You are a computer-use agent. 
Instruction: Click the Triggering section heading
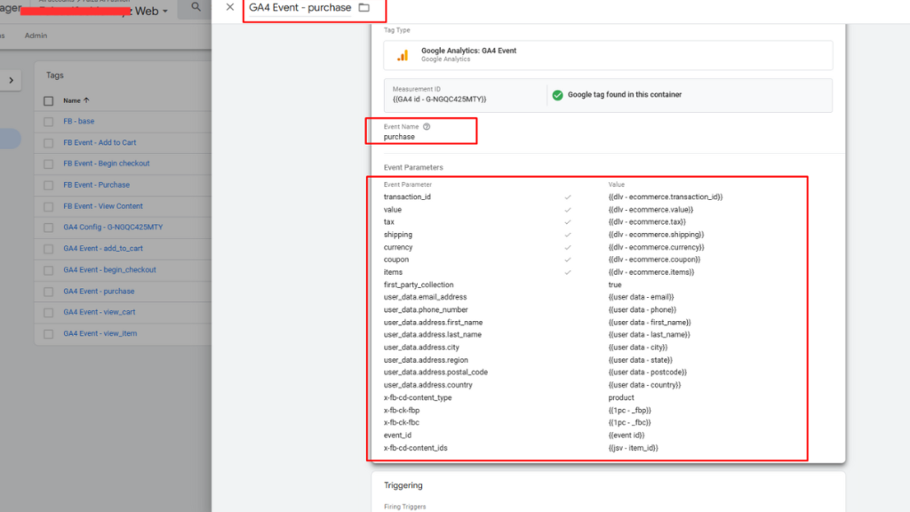tap(403, 485)
